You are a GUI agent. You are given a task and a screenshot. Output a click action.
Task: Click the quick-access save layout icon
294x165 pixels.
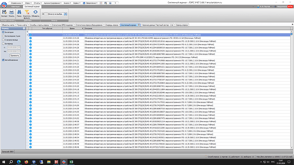pyautogui.click(x=106, y=3)
